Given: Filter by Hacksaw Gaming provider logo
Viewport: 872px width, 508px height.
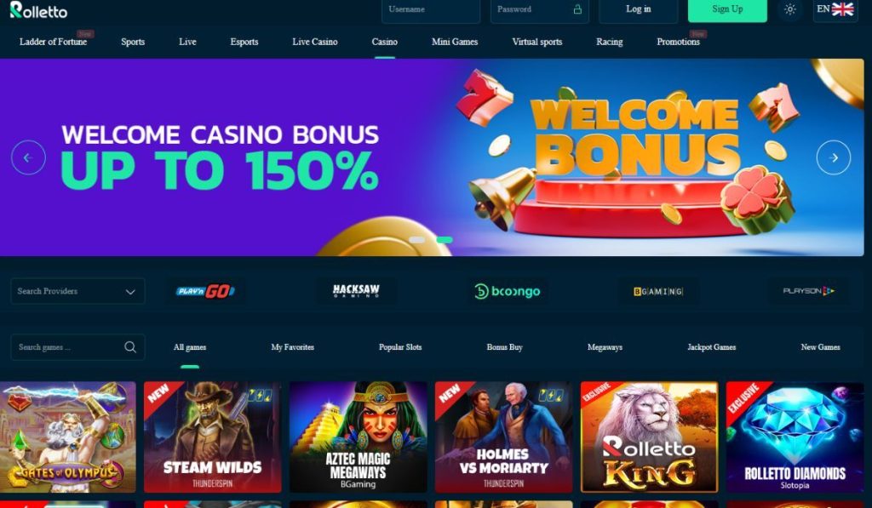Looking at the screenshot, I should [x=356, y=291].
